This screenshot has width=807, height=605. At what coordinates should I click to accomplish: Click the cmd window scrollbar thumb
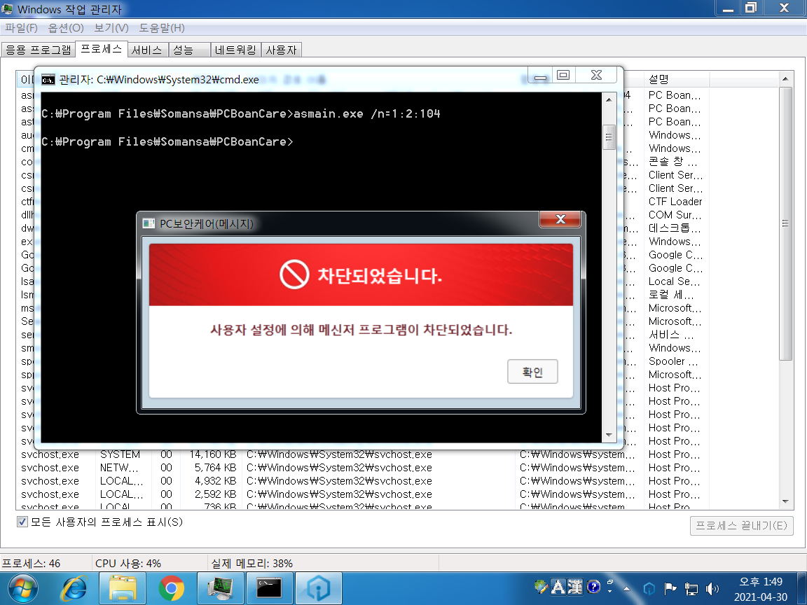(609, 137)
